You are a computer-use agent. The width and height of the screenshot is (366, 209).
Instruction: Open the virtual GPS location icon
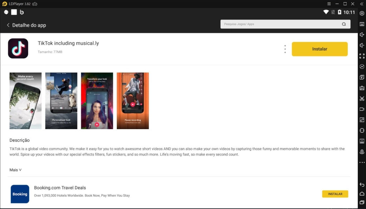click(x=362, y=152)
